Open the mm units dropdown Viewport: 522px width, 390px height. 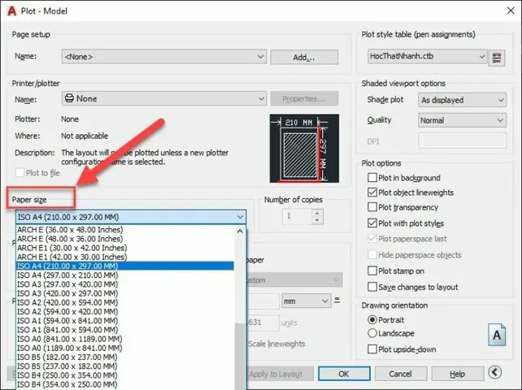pyautogui.click(x=307, y=301)
